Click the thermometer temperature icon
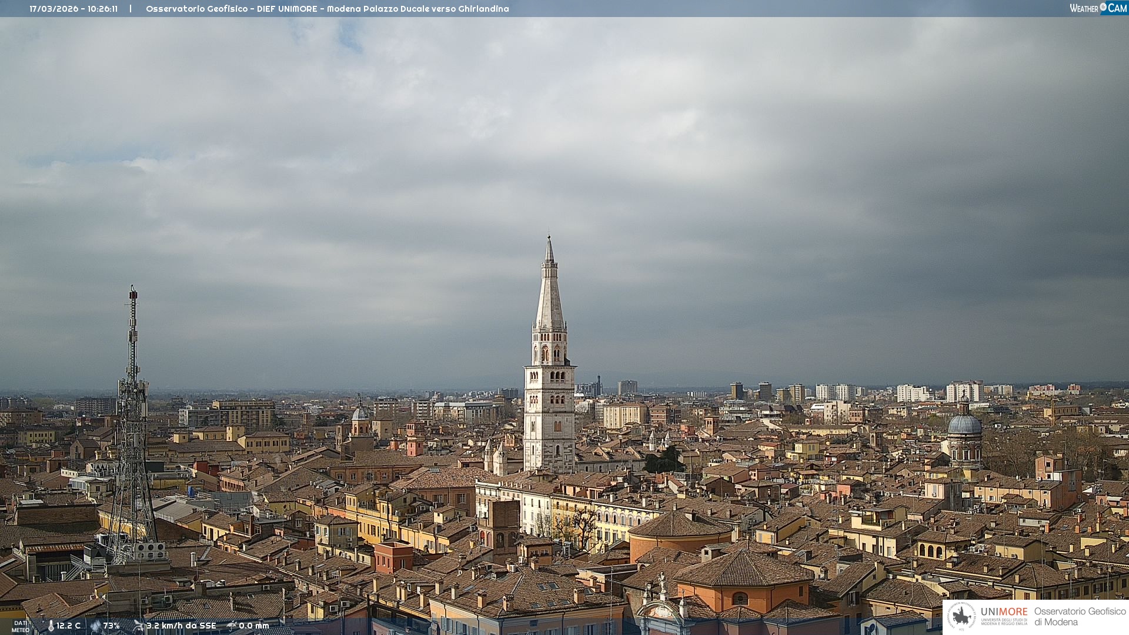Viewport: 1129px width, 635px height. click(x=51, y=626)
